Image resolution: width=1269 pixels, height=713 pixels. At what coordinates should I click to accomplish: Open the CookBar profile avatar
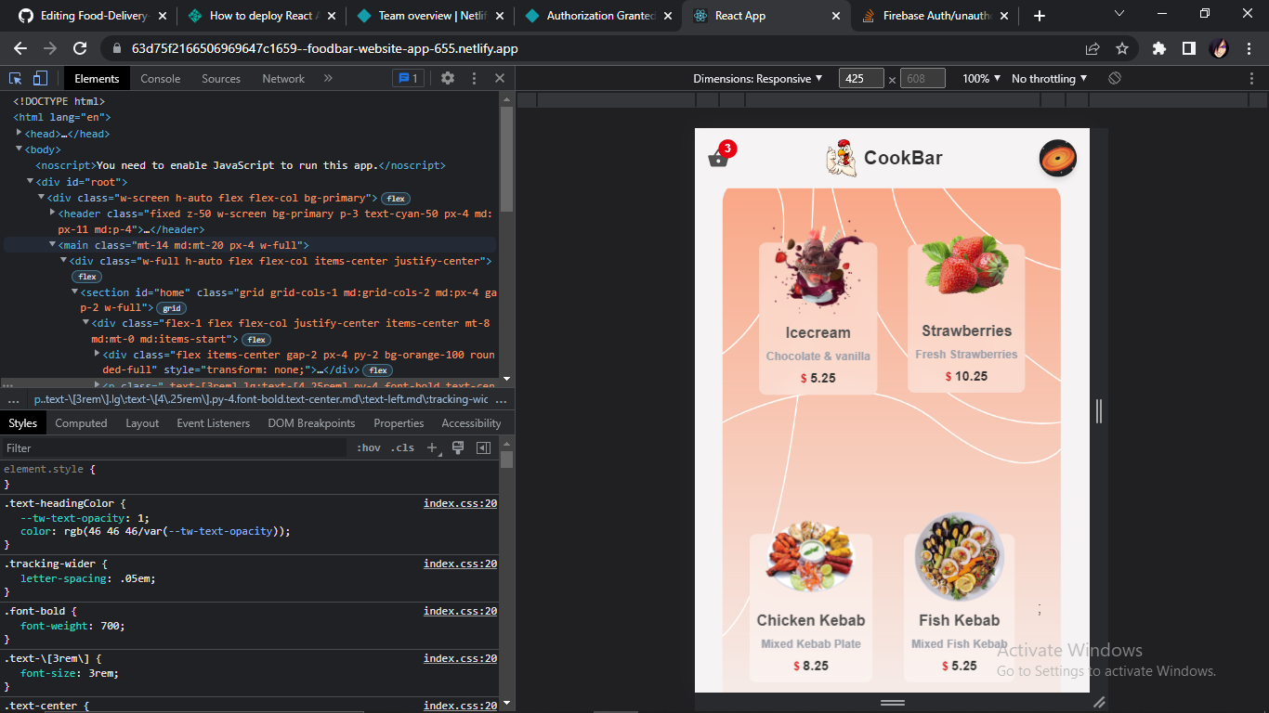[1058, 158]
